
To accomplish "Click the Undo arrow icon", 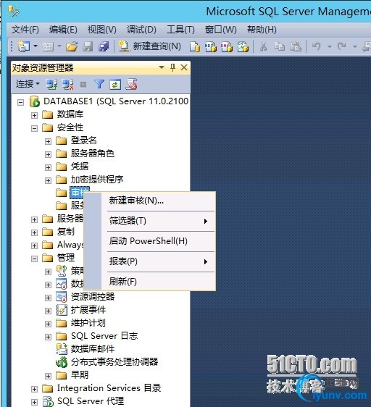I will pos(316,47).
